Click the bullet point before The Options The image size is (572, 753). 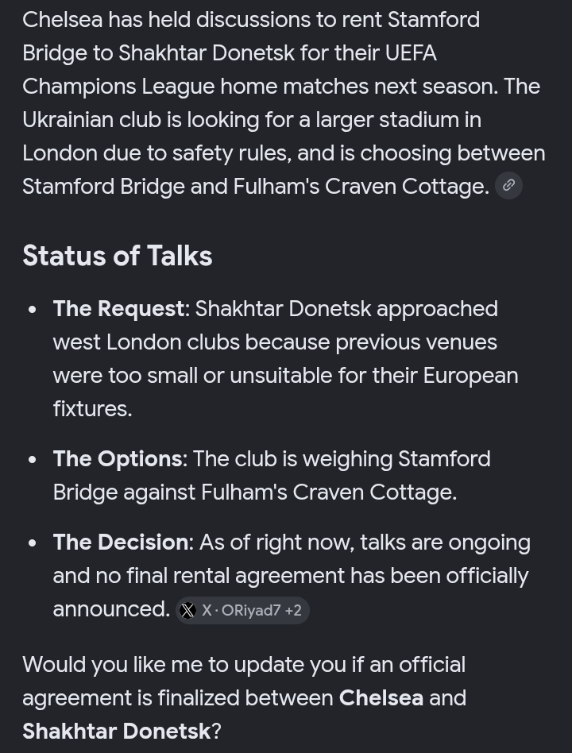[33, 460]
